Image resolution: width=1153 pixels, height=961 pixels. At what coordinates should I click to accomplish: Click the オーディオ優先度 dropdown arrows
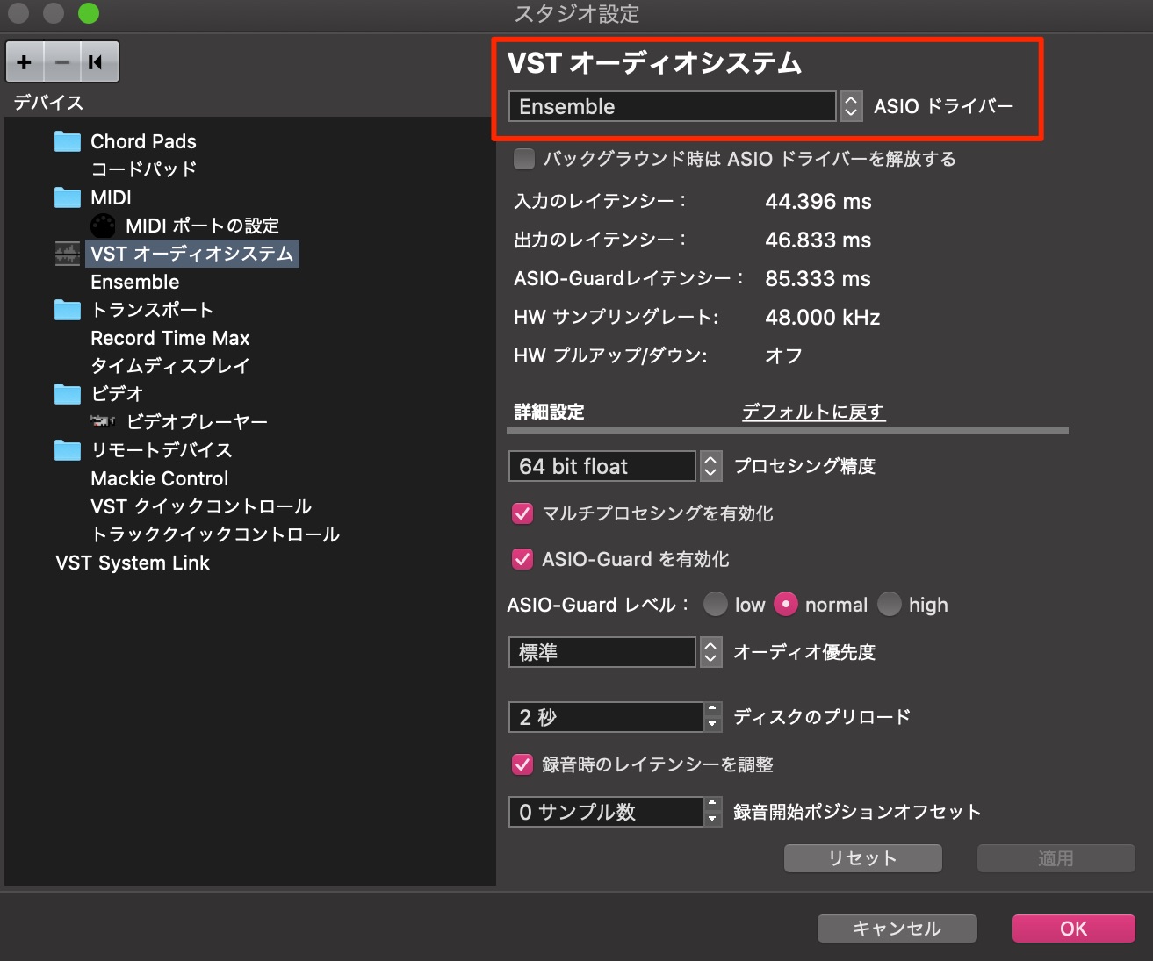(x=711, y=652)
